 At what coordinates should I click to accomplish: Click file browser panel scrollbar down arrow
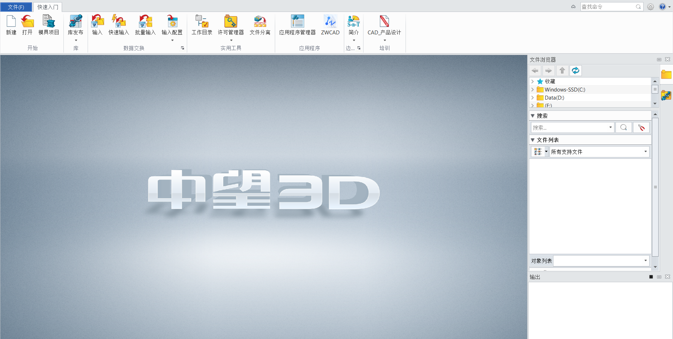click(655, 267)
